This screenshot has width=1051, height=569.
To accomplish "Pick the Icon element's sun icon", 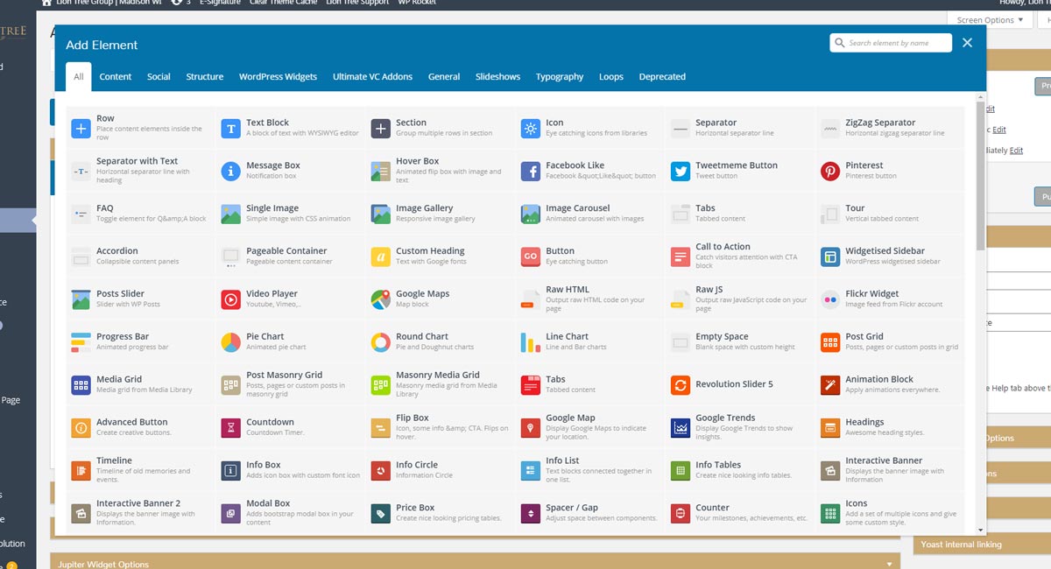I will click(530, 129).
